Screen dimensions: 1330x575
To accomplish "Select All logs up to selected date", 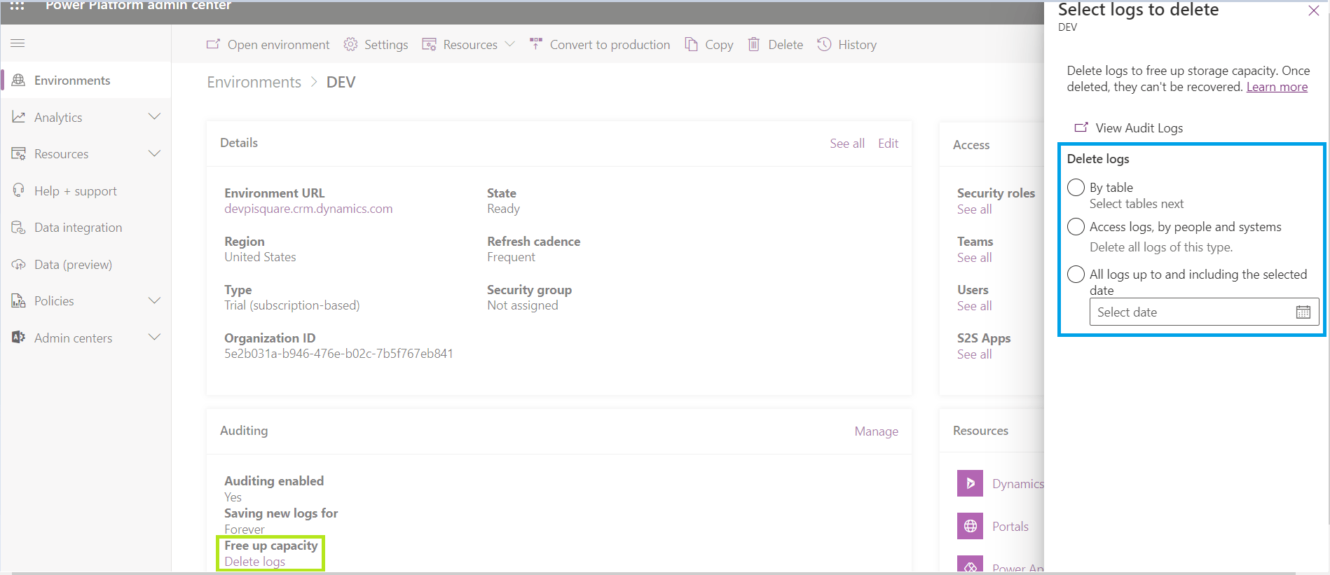I will tap(1076, 275).
